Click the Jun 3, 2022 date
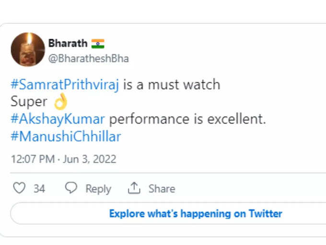The width and height of the screenshot is (326, 245). pos(89,159)
